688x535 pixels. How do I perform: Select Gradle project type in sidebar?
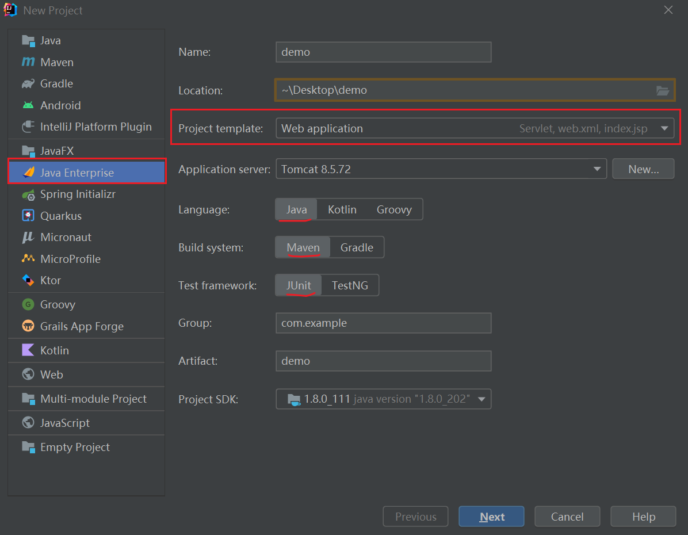(86, 83)
